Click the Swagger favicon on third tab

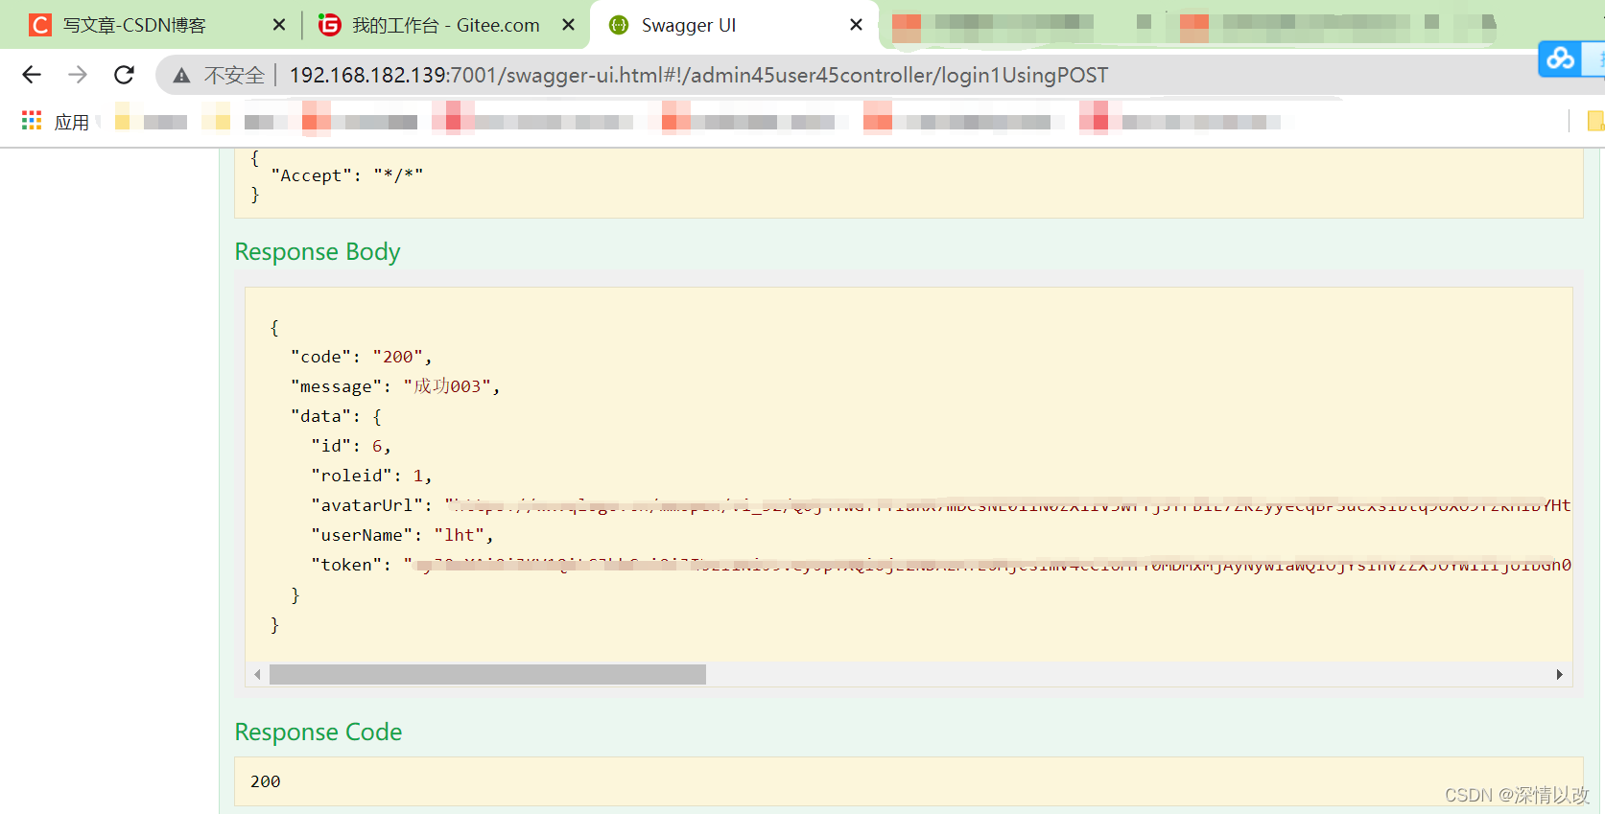click(619, 25)
